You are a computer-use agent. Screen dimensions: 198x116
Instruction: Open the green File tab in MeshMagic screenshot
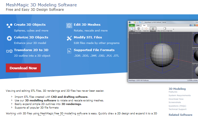click(132, 25)
